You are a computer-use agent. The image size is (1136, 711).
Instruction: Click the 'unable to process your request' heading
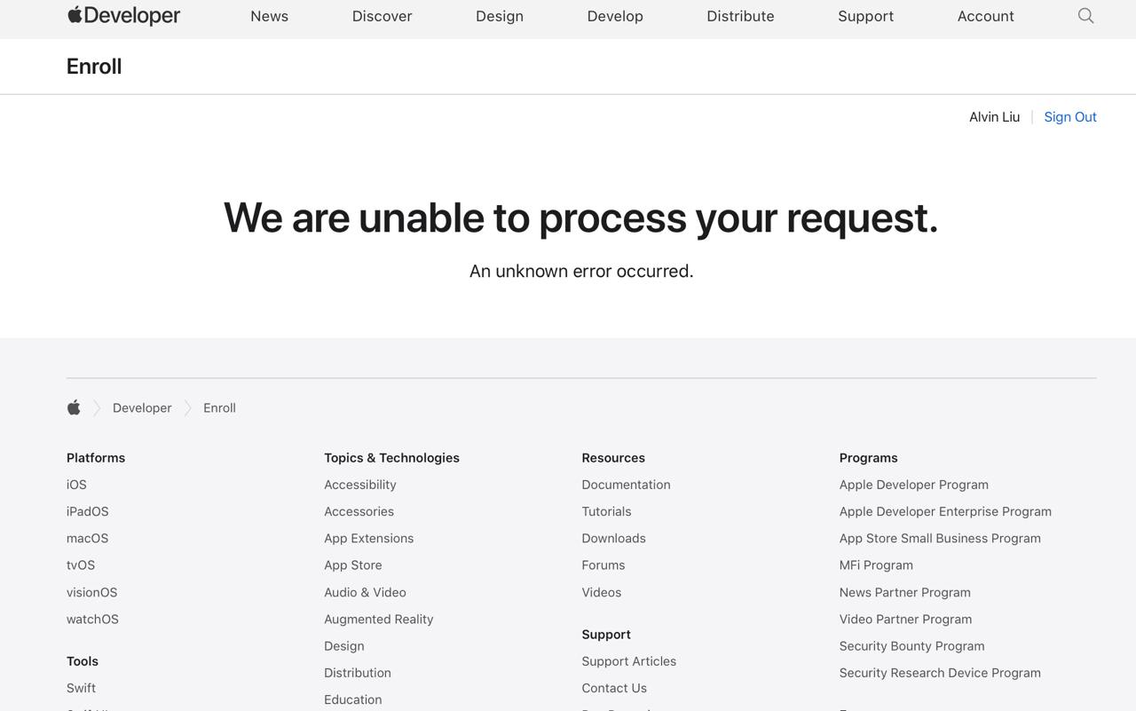[x=580, y=217]
